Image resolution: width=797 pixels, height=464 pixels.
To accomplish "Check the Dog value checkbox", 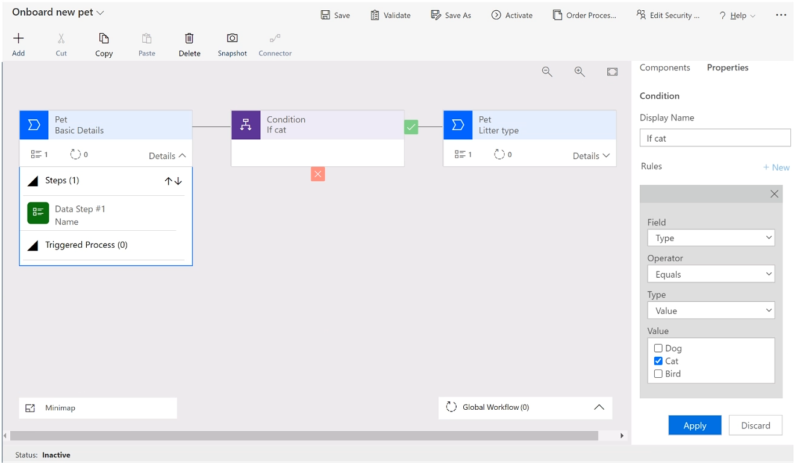I will 658,348.
